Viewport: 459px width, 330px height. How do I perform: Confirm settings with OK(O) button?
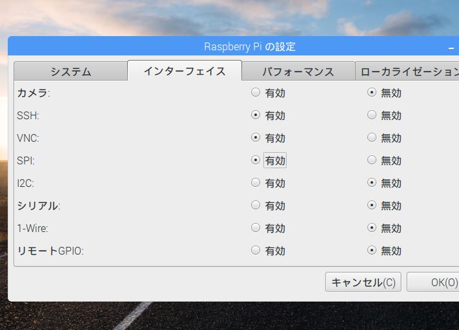439,282
